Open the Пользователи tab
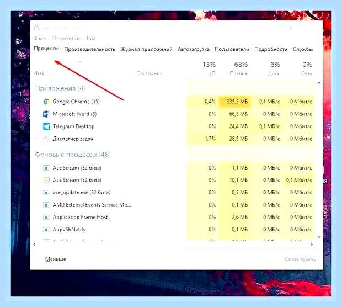 [232, 49]
